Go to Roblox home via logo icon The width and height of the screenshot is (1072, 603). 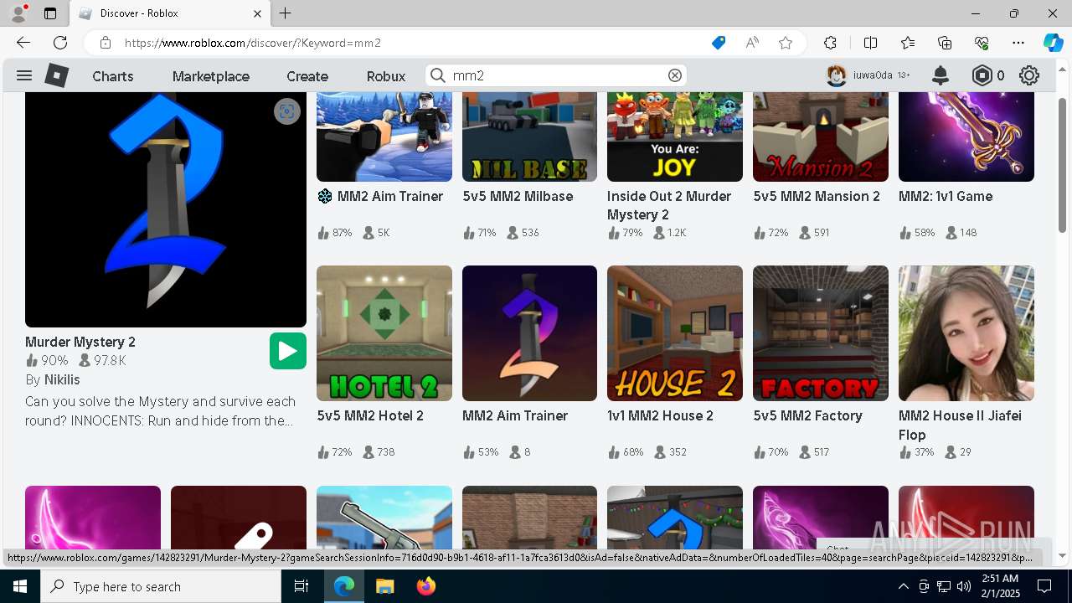(57, 75)
